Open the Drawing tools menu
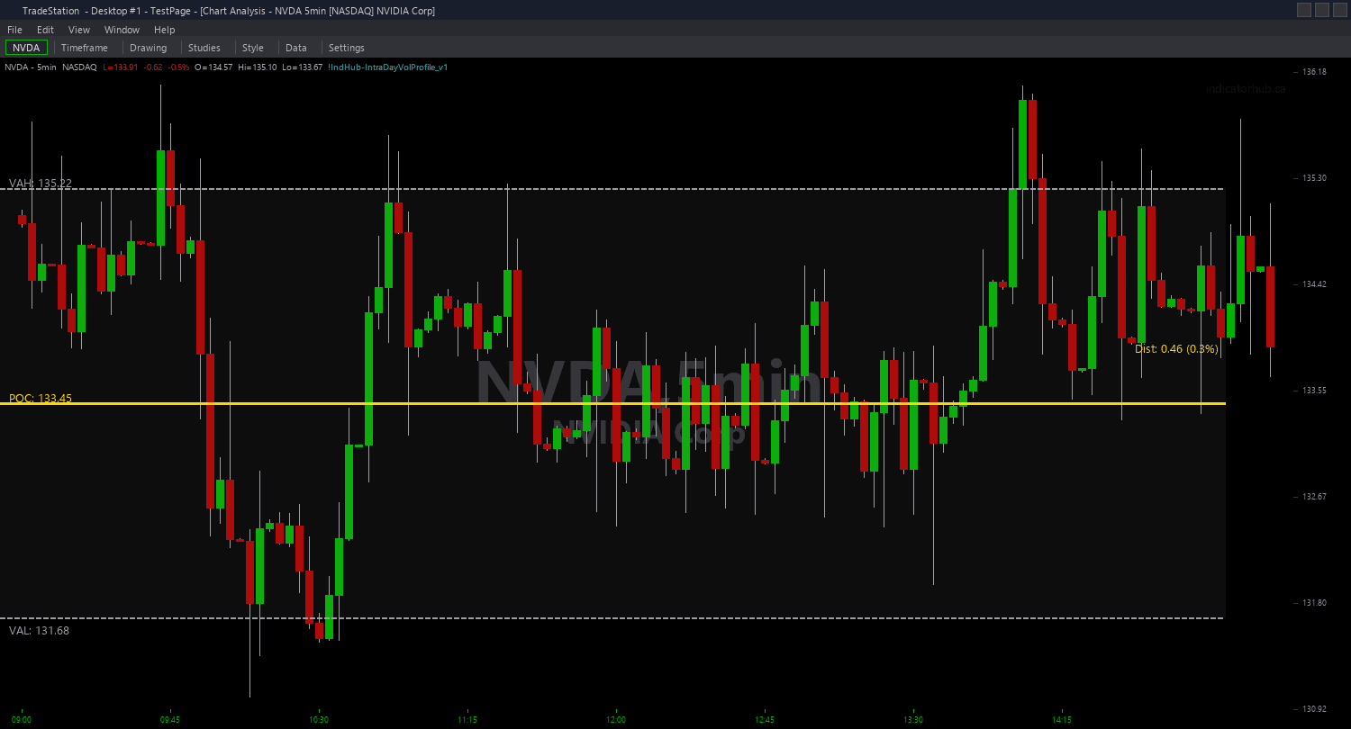The image size is (1351, 729). [148, 47]
